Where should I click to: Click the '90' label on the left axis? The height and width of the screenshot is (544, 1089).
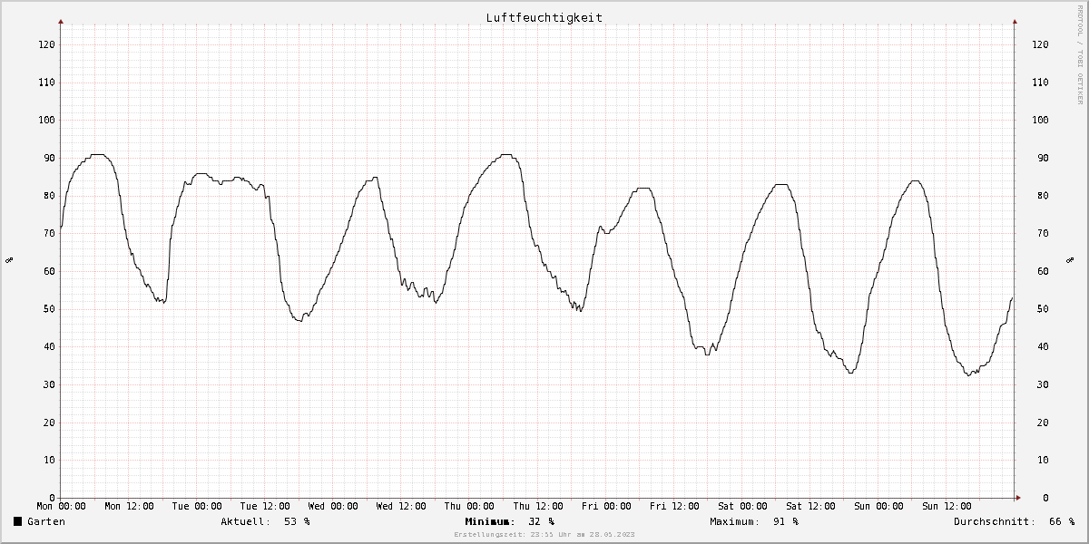[48, 158]
